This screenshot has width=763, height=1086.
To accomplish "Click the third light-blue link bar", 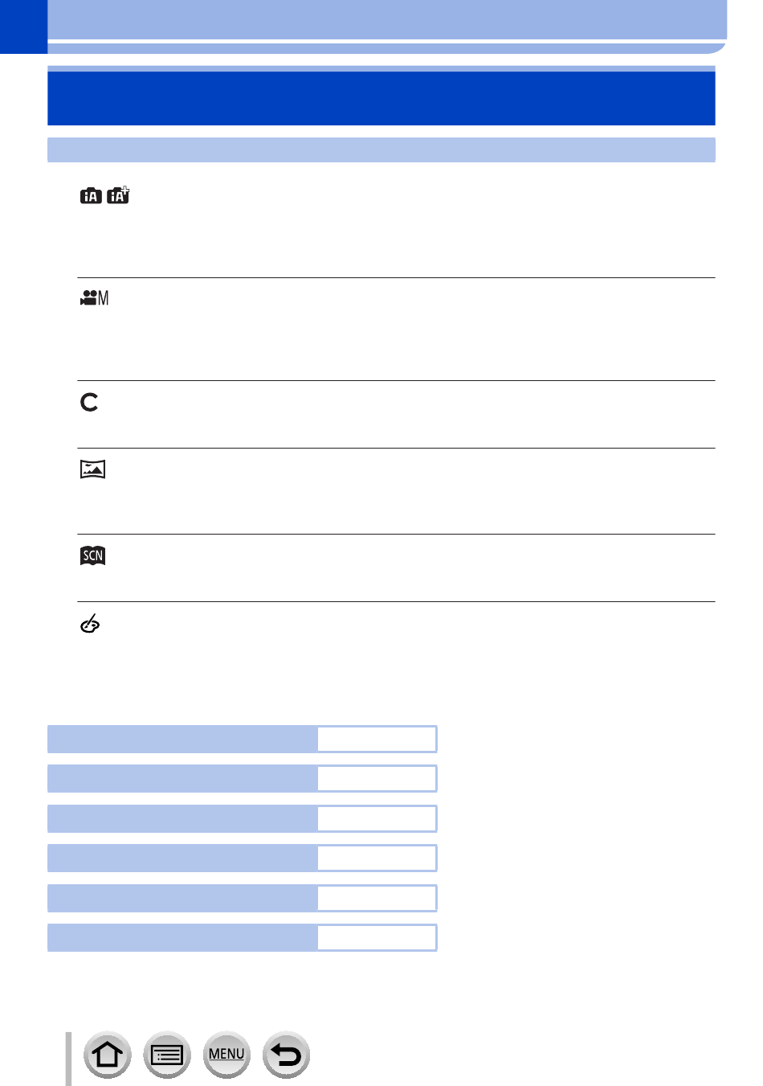I will [182, 818].
